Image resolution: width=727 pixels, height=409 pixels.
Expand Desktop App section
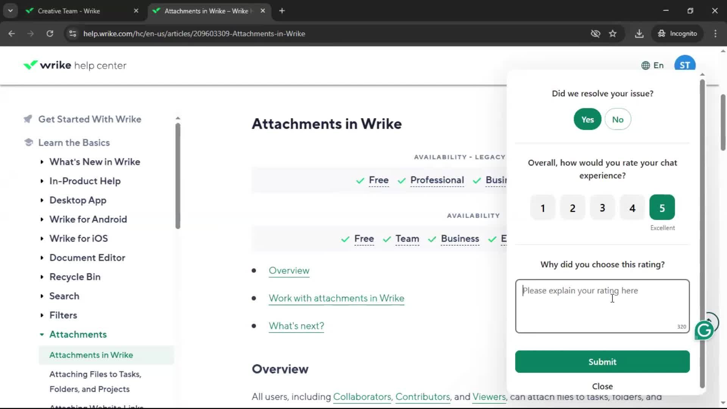tap(42, 200)
